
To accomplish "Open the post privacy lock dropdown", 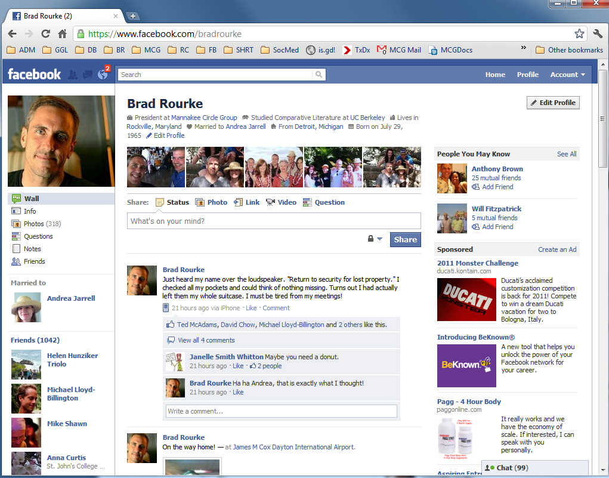I will [375, 239].
